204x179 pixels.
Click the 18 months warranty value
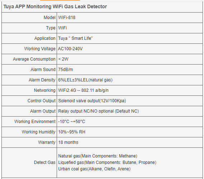pyautogui.click(x=68, y=142)
